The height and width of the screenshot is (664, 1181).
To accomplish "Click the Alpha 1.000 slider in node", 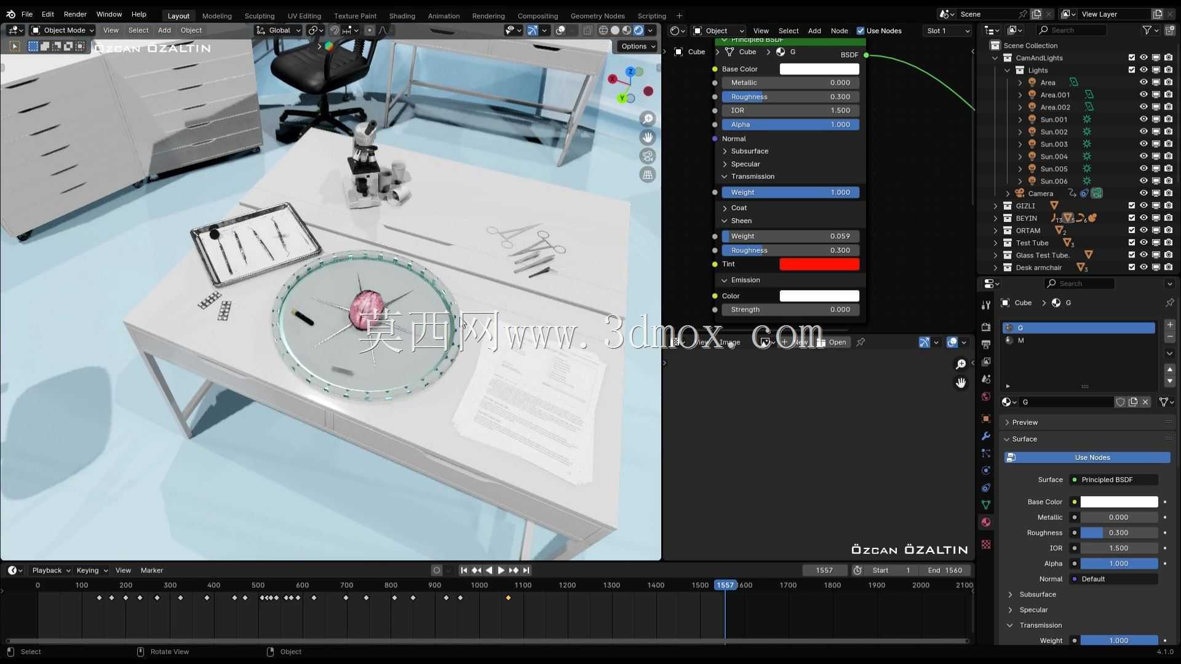I will (790, 124).
